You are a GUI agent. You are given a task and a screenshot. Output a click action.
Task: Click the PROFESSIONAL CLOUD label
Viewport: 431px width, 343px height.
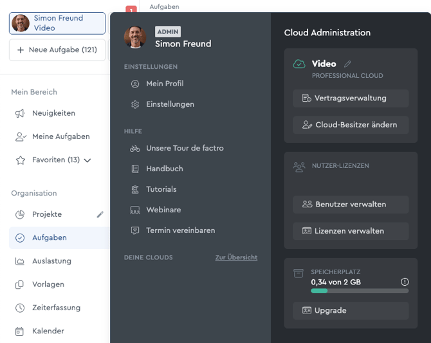pyautogui.click(x=347, y=76)
